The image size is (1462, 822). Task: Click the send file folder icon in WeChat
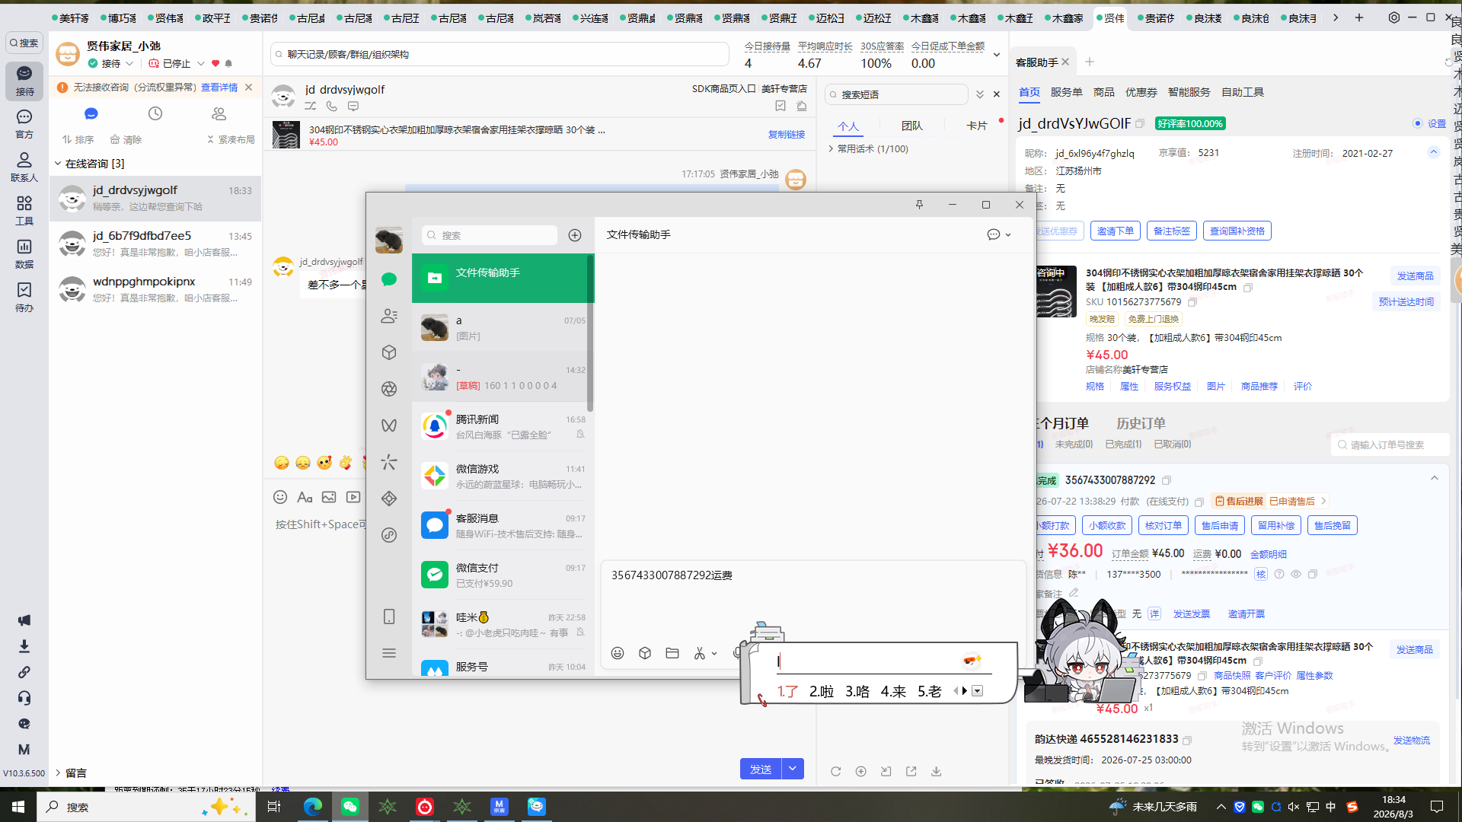coord(672,653)
